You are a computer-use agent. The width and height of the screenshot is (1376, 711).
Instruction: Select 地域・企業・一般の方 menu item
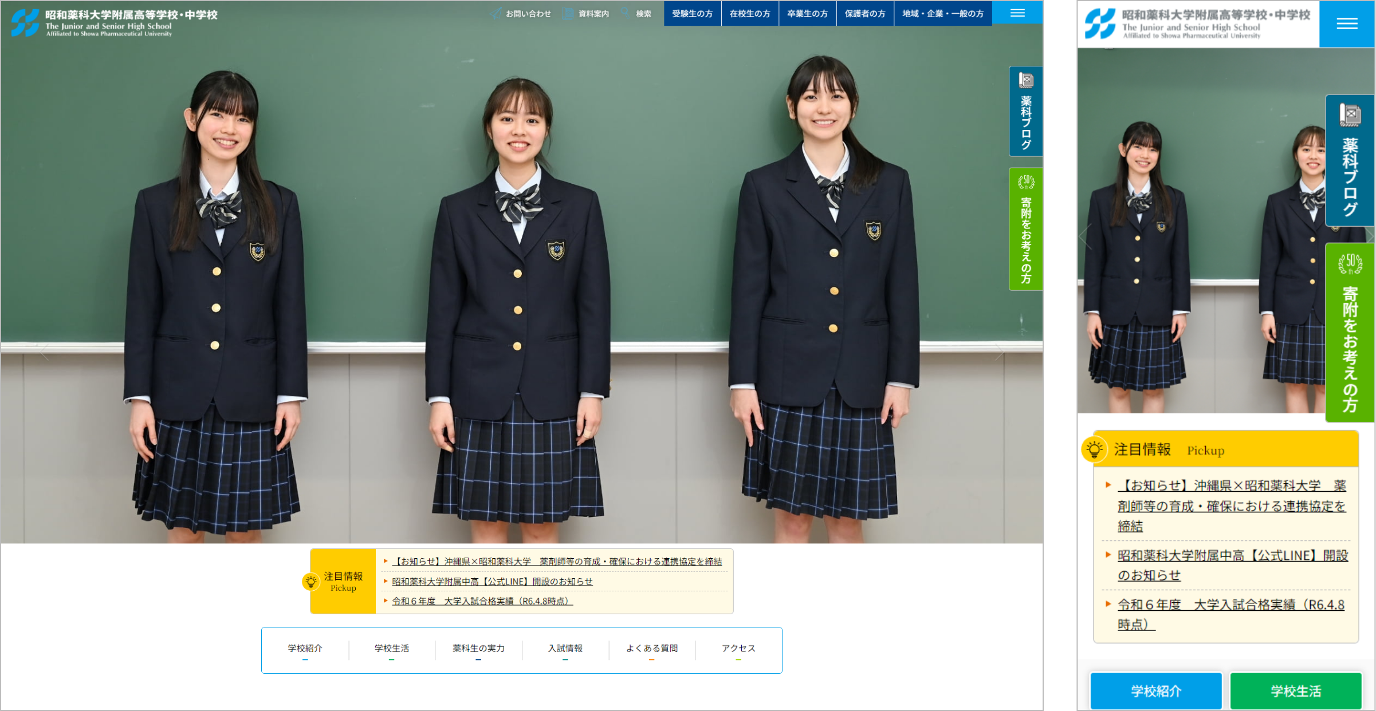click(943, 13)
